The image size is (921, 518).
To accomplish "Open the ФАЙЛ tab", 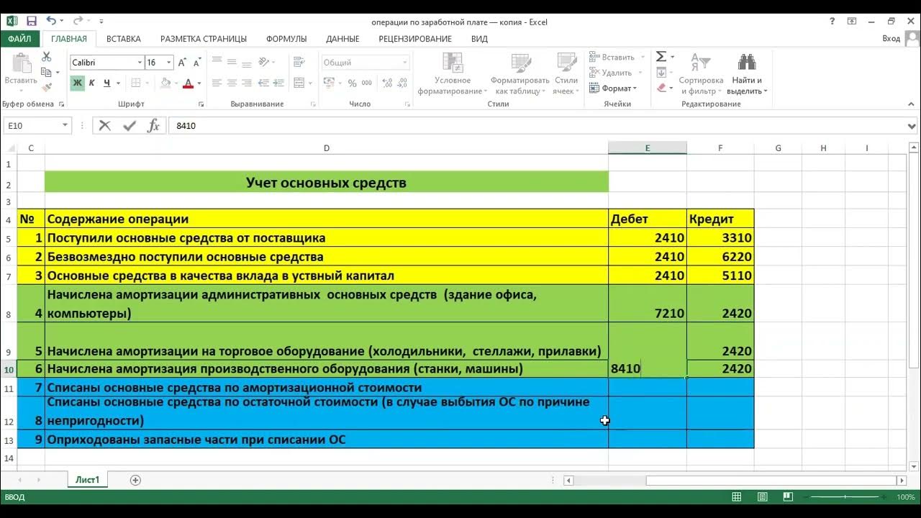I will tap(20, 39).
